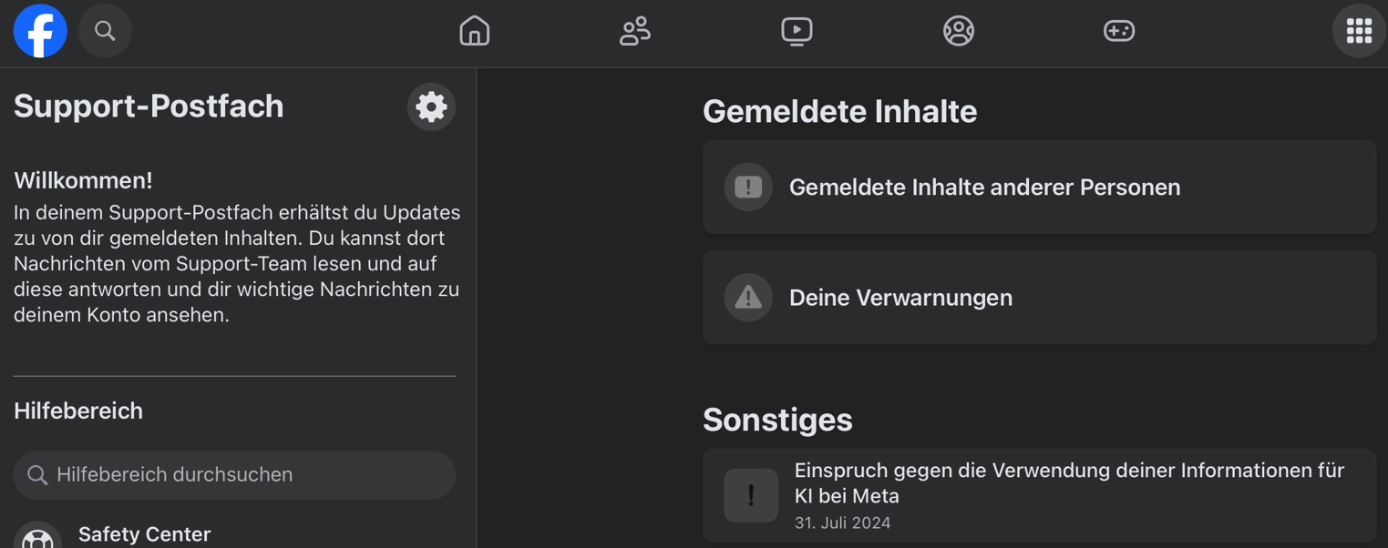1388x548 pixels.
Task: Click the report icon beside Gemeldete Inhalte
Action: pyautogui.click(x=748, y=187)
